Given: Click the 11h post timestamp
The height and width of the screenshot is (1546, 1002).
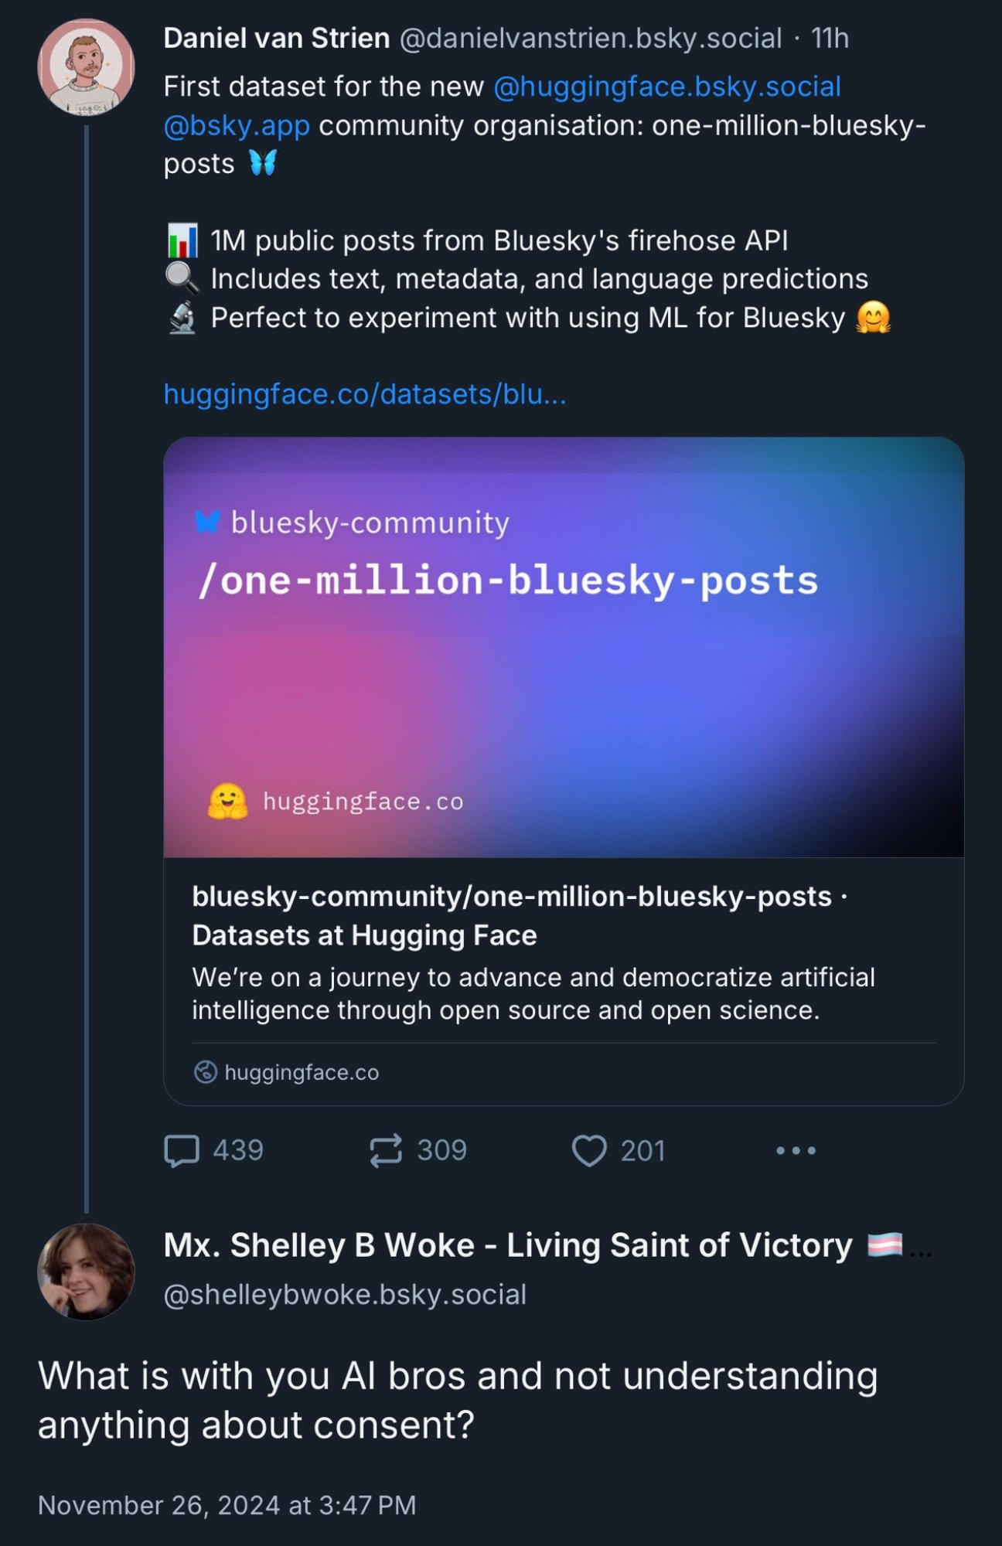Looking at the screenshot, I should (x=830, y=38).
